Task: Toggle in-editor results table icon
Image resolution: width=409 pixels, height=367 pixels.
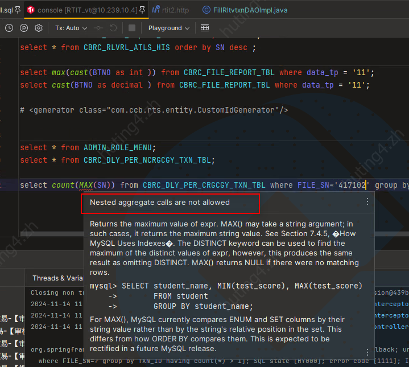Action: tap(205, 28)
